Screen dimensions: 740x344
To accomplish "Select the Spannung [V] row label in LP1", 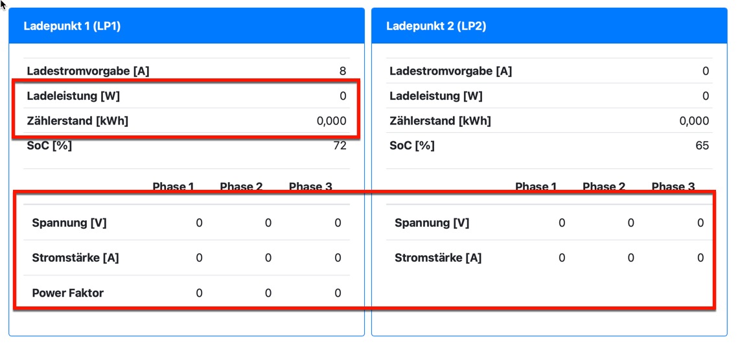I will click(69, 223).
